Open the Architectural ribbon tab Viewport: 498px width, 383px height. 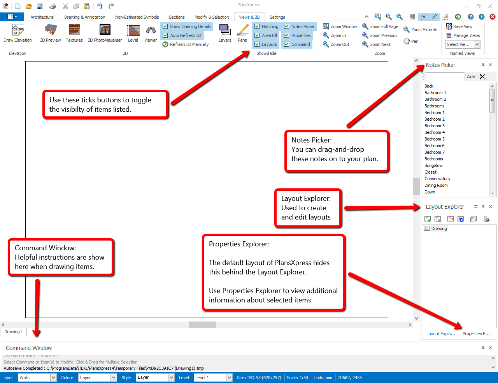[x=42, y=17]
